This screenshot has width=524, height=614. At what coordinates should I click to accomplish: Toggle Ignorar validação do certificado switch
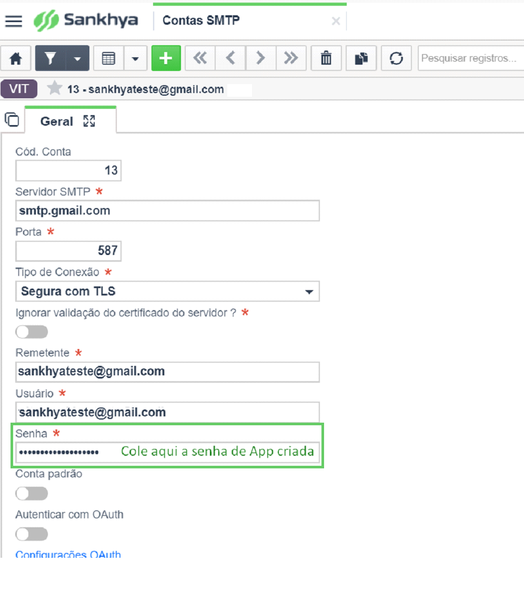point(32,332)
